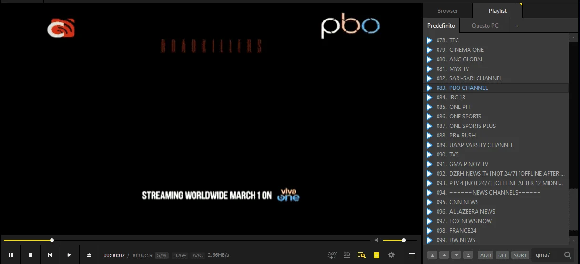Image resolution: width=580 pixels, height=264 pixels.
Task: Move item to top of playlist
Action: tap(433, 255)
